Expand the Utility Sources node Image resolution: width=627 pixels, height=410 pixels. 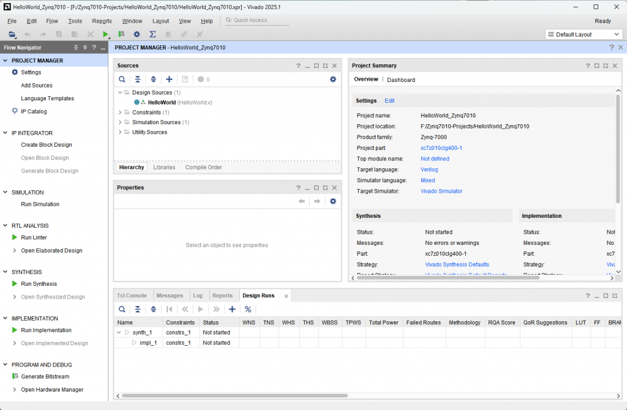coord(120,132)
